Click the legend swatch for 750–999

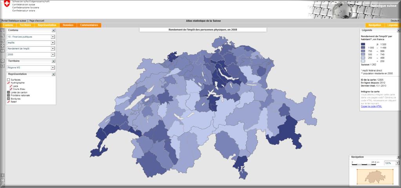[363, 51]
